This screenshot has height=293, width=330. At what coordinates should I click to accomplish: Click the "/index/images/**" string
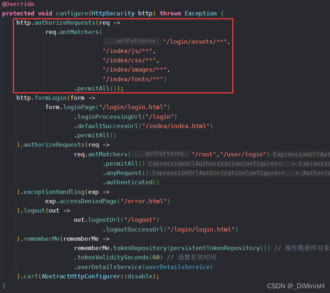pyautogui.click(x=135, y=70)
